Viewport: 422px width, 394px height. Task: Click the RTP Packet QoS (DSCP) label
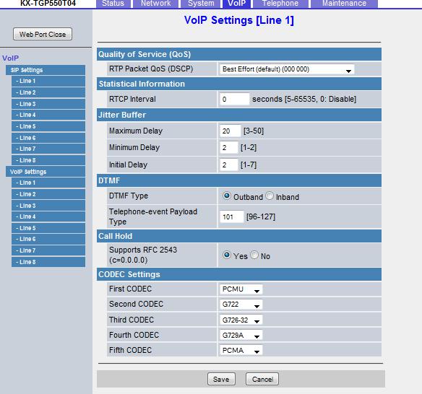tap(151, 69)
